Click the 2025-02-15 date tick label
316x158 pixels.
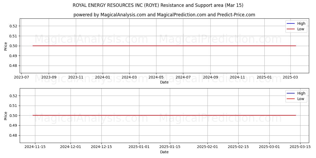pyautogui.click(x=238, y=147)
